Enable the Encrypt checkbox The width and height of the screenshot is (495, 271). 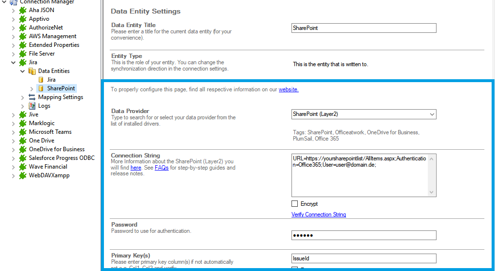295,204
